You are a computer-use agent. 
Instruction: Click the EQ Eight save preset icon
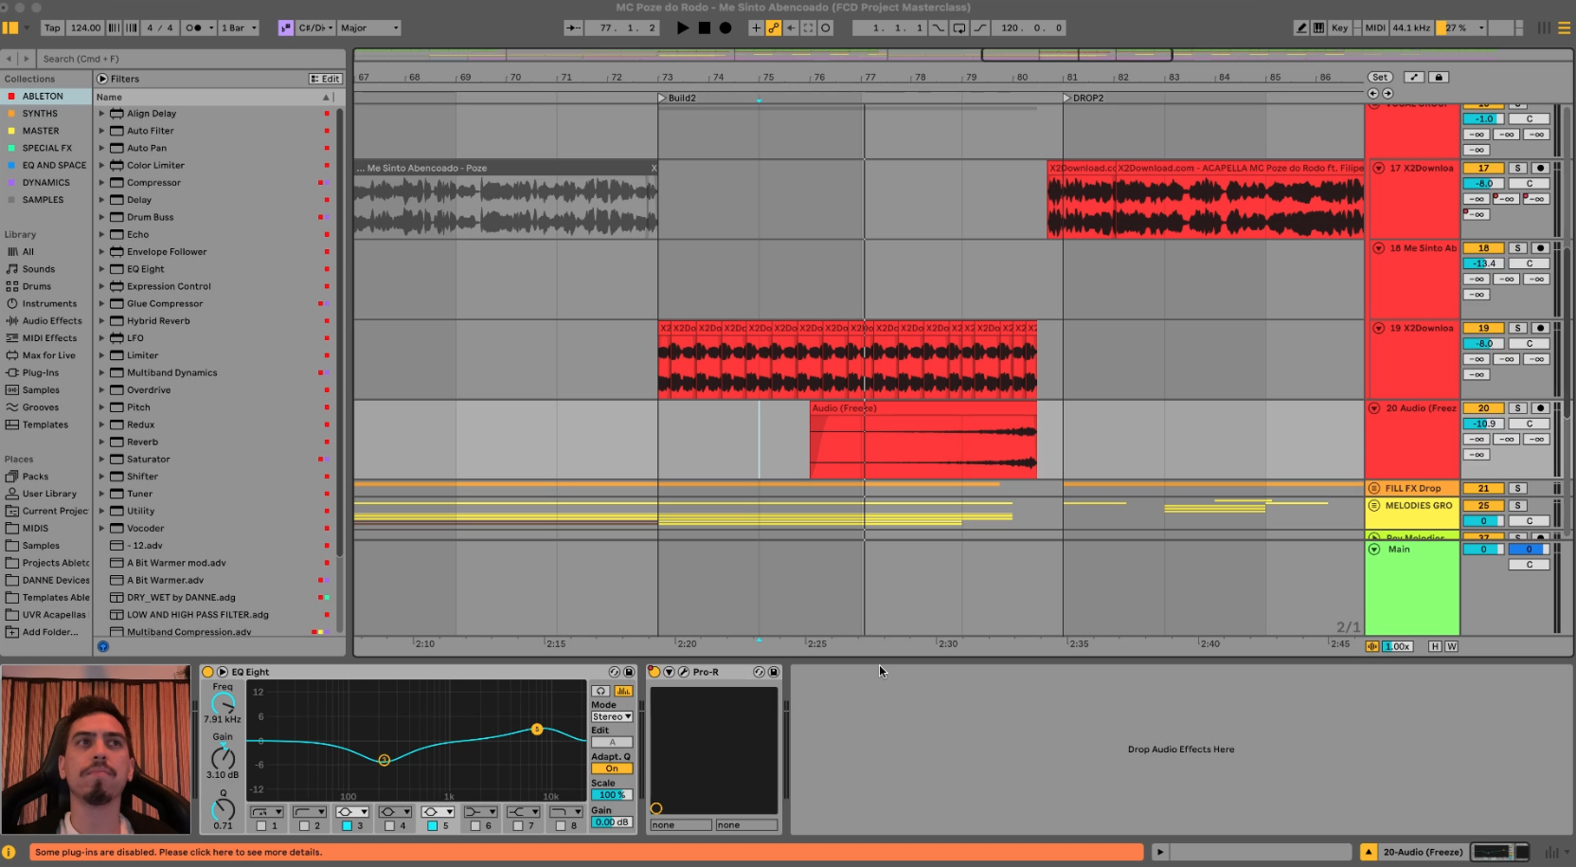coord(629,672)
